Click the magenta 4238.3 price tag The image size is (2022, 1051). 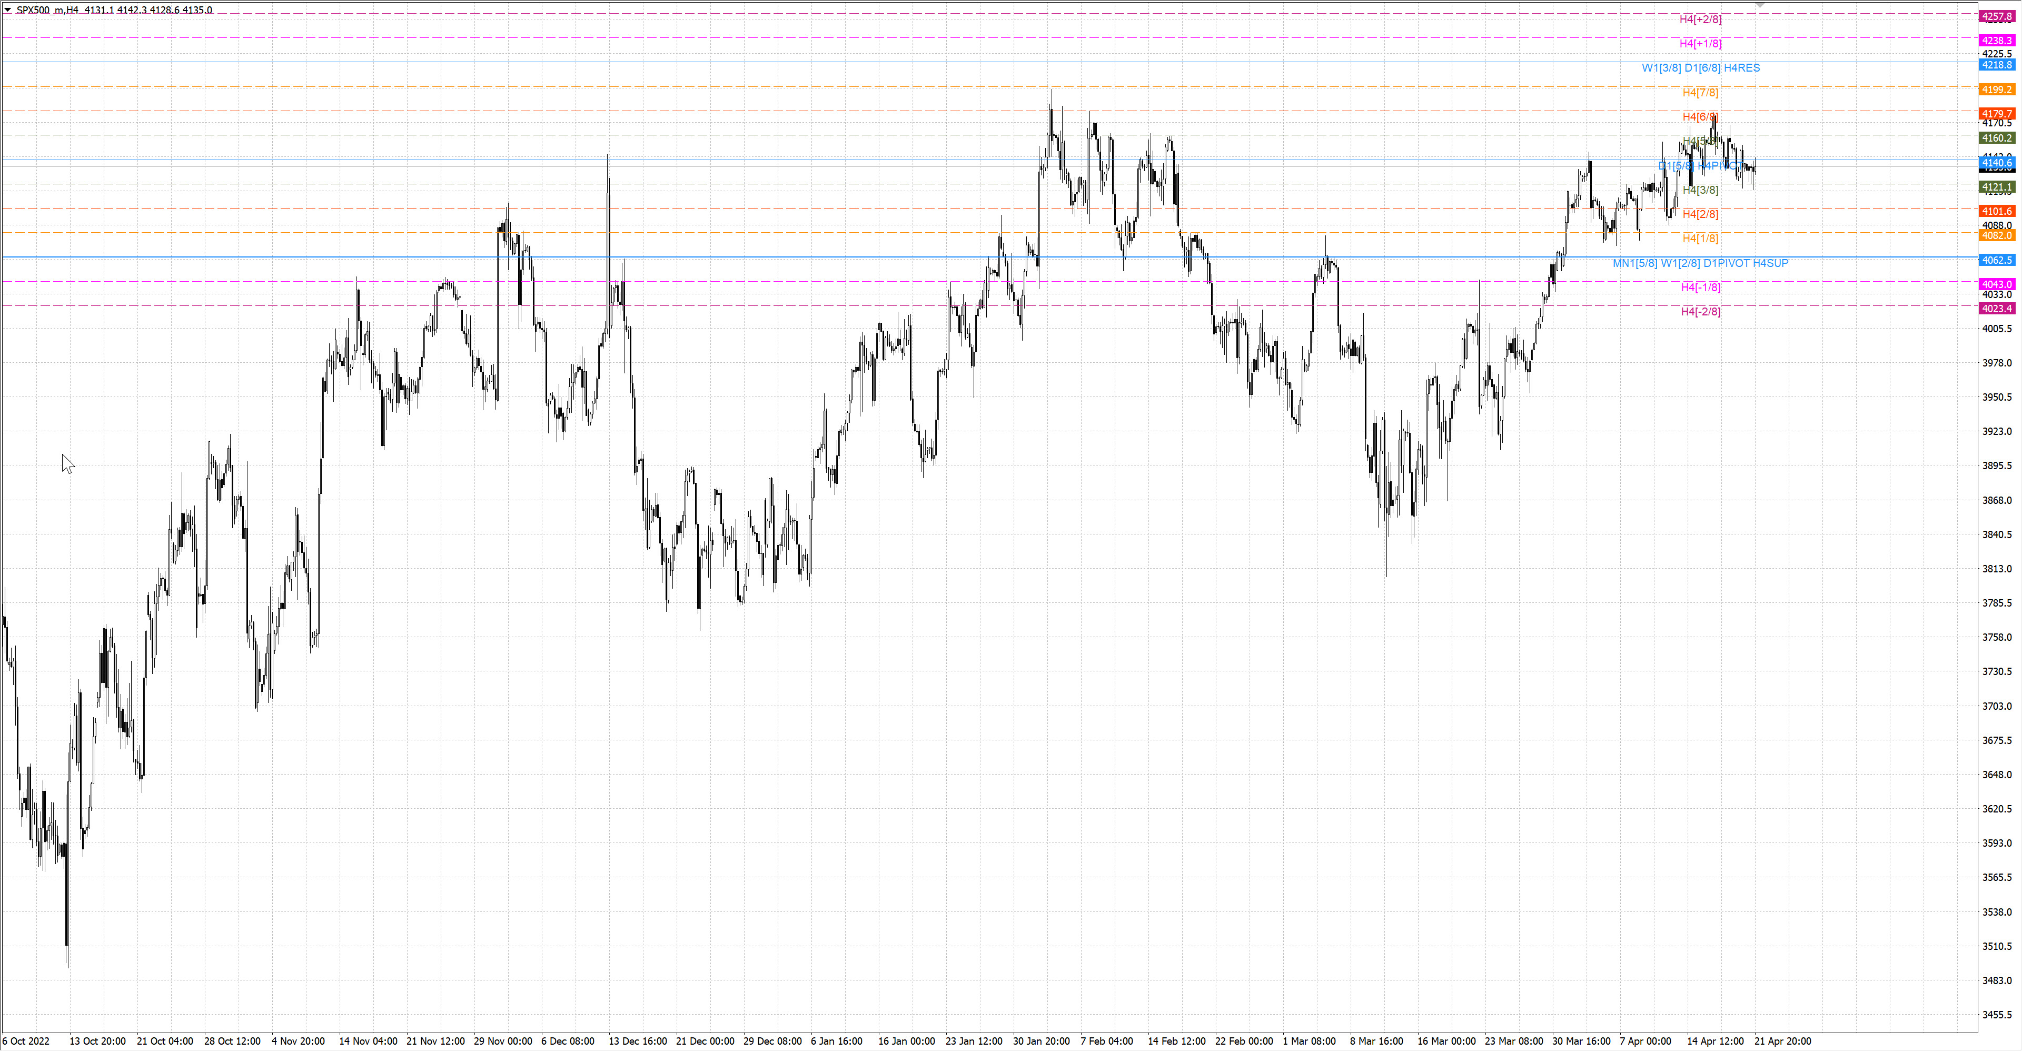[x=1997, y=41]
